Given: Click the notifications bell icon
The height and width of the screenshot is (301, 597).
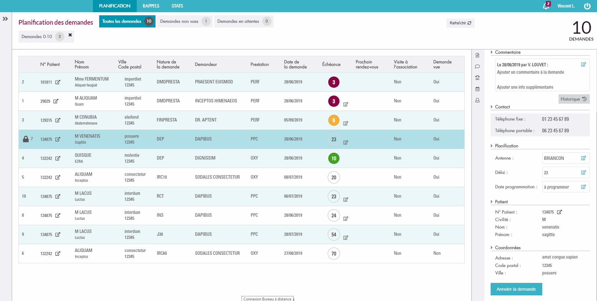Looking at the screenshot, I should (x=546, y=6).
